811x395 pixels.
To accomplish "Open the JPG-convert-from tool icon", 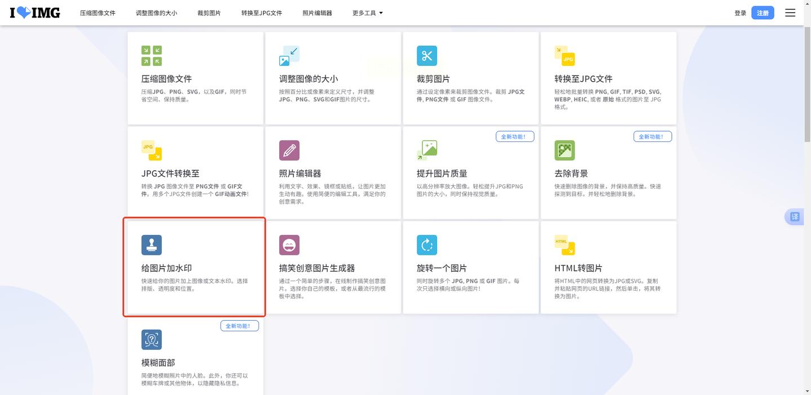I will [151, 150].
